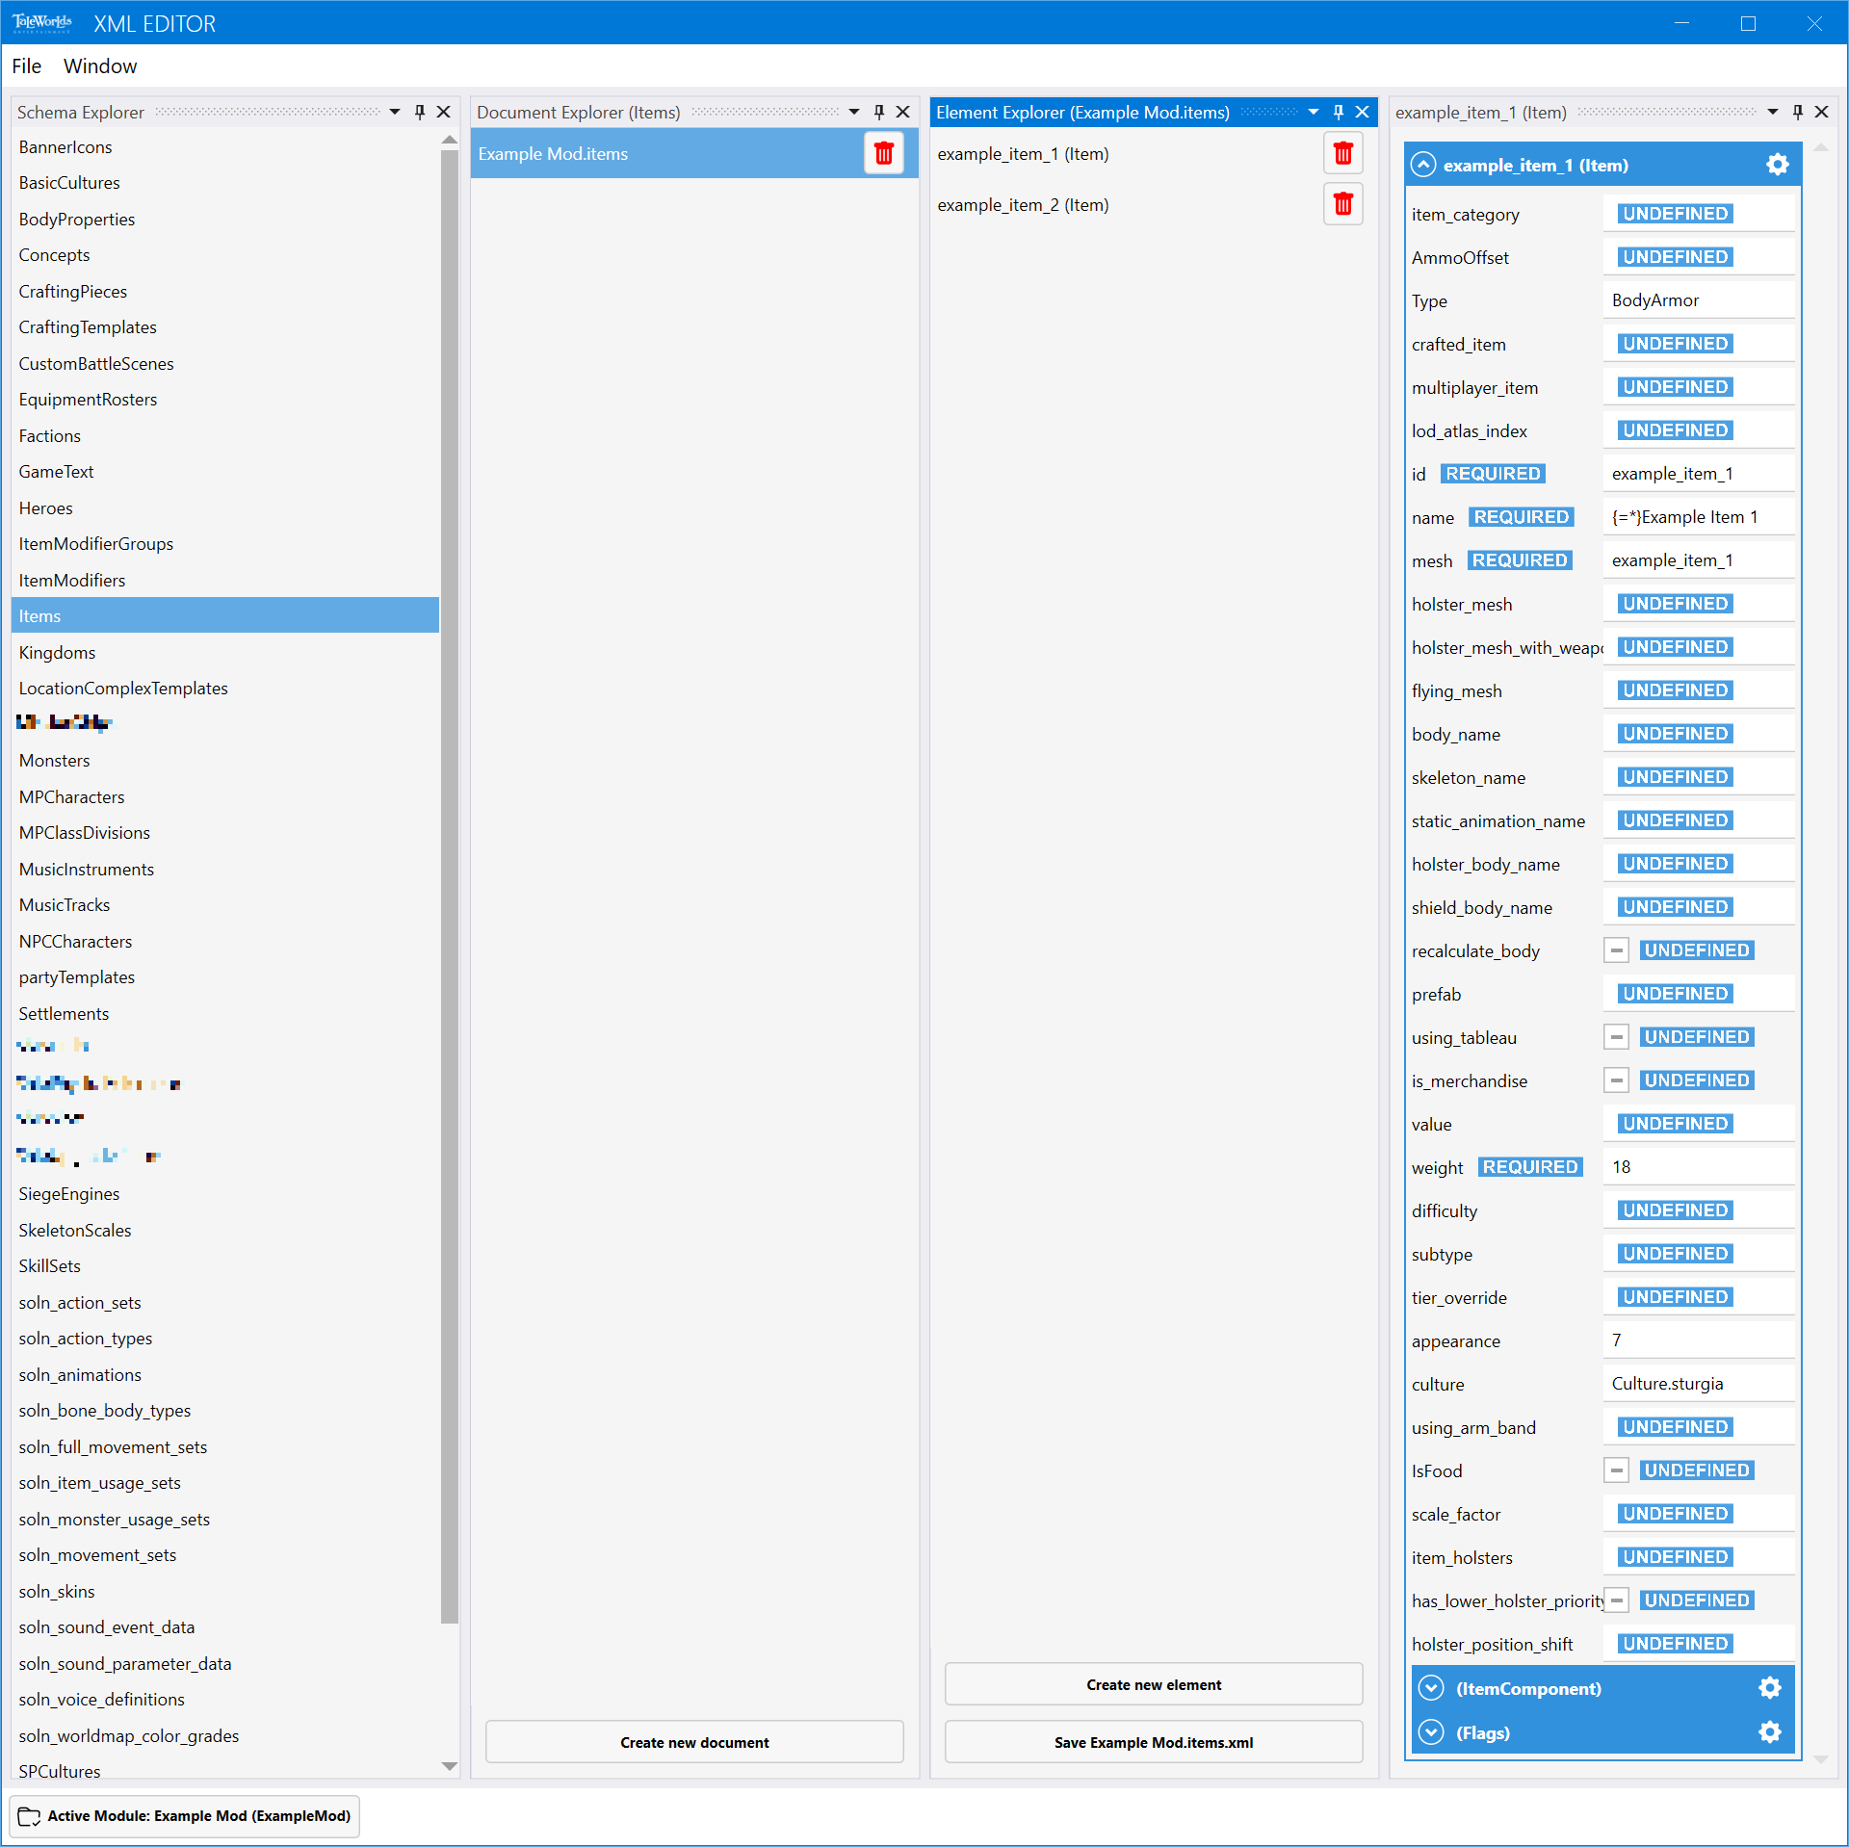Image resolution: width=1849 pixels, height=1847 pixels.
Task: Select SiegeEngines schema
Action: tap(225, 1193)
